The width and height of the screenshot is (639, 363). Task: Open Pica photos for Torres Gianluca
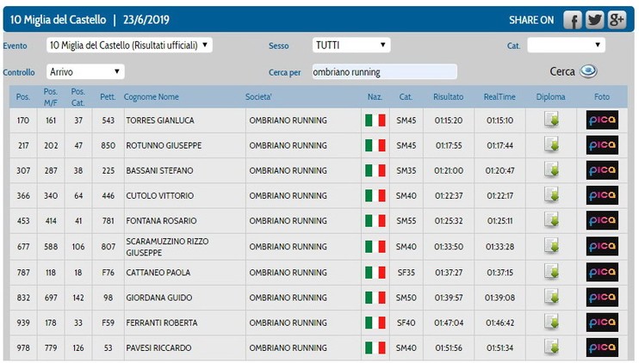602,120
